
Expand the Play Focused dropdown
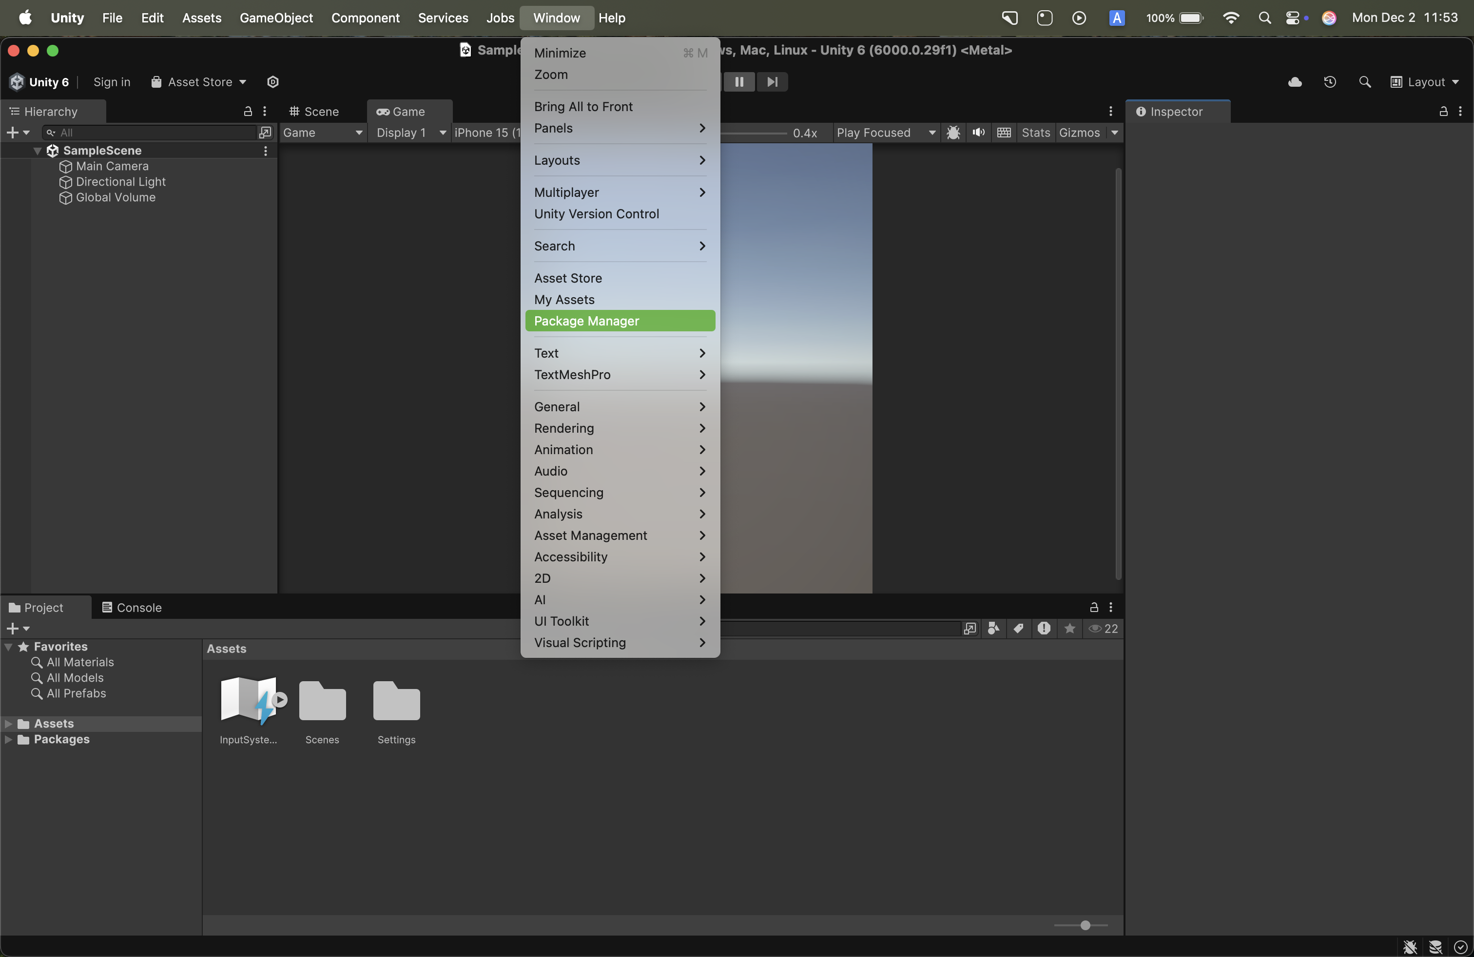pos(886,133)
